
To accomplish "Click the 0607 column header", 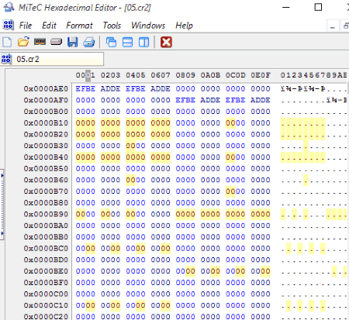I will coord(161,75).
